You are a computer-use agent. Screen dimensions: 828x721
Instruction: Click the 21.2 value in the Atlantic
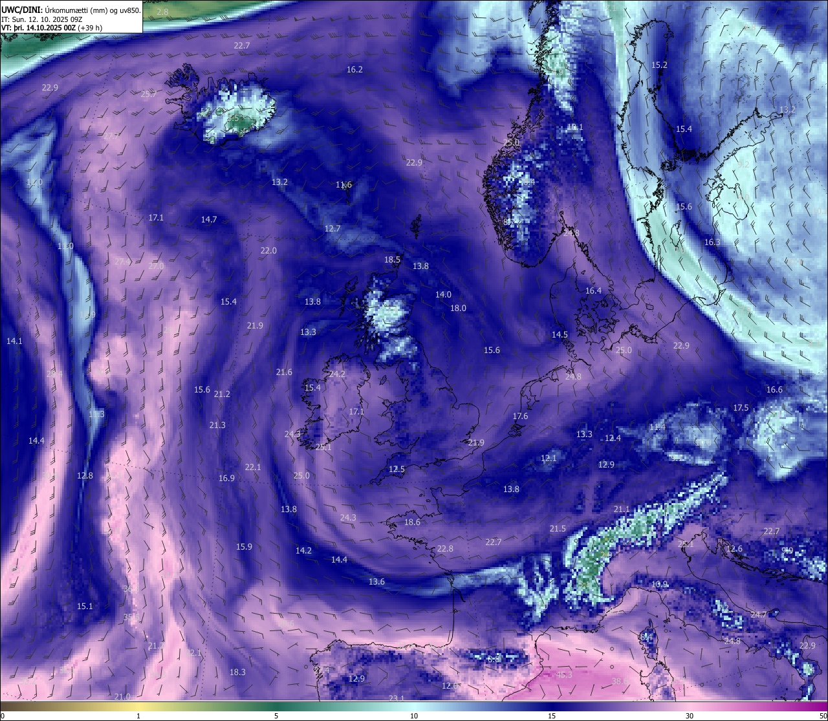222,394
